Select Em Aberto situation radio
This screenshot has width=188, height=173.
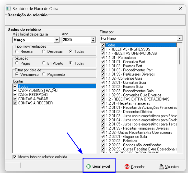(44, 63)
